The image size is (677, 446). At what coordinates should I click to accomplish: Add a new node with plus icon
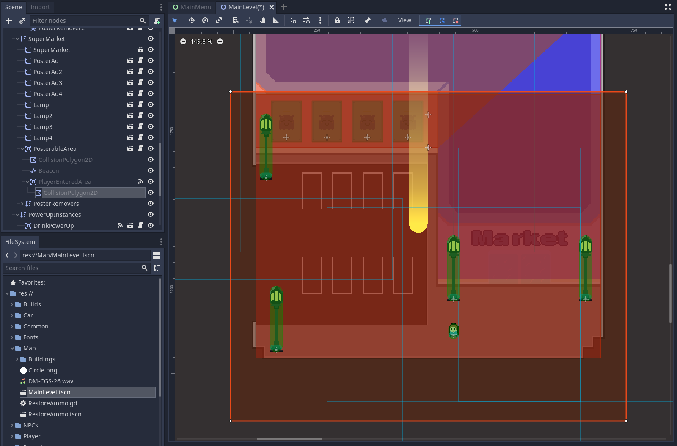(x=9, y=20)
